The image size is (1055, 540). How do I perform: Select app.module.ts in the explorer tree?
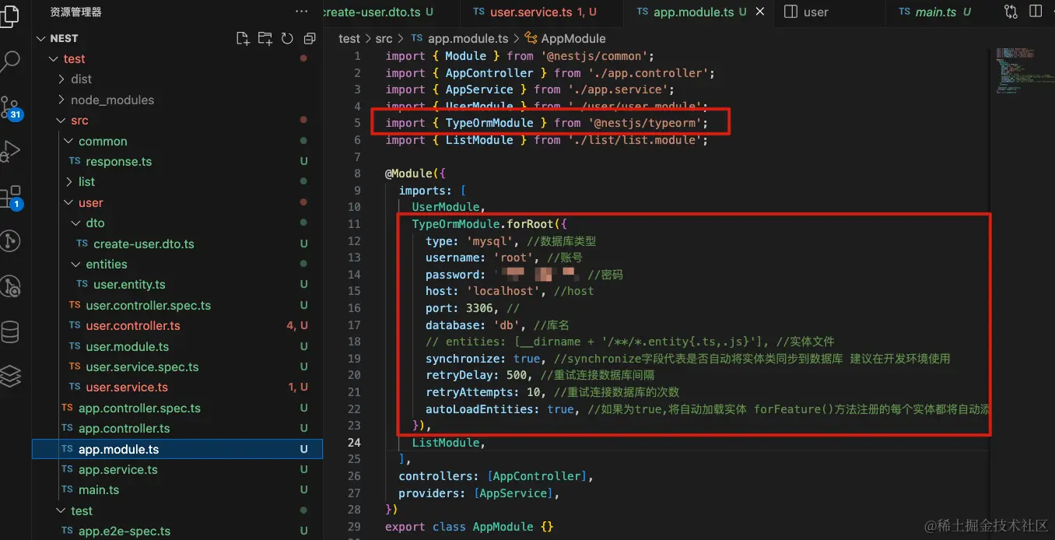pos(177,449)
